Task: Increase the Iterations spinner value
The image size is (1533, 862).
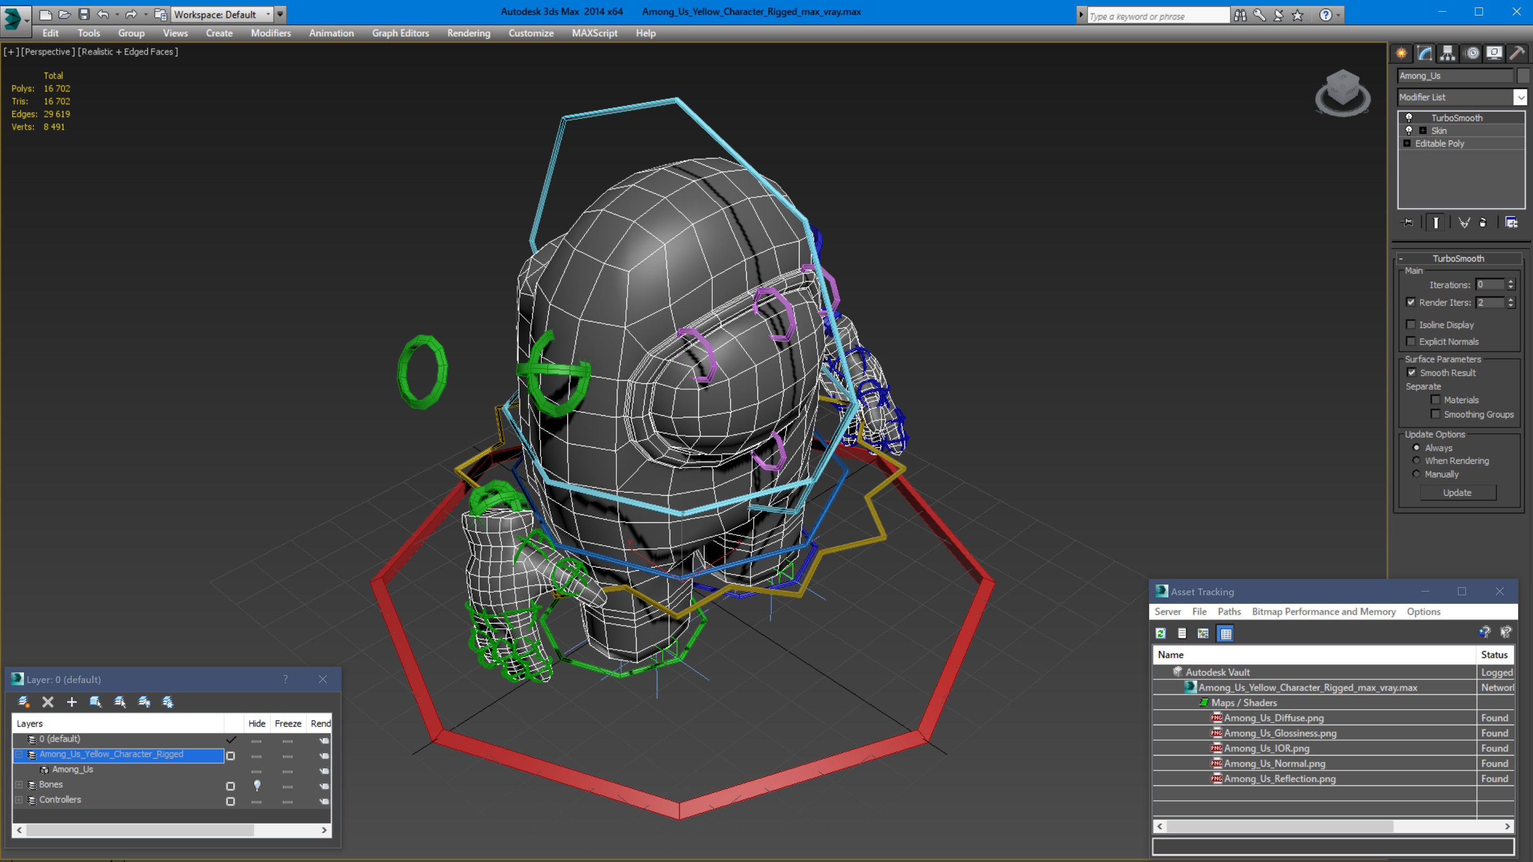Action: click(x=1511, y=282)
